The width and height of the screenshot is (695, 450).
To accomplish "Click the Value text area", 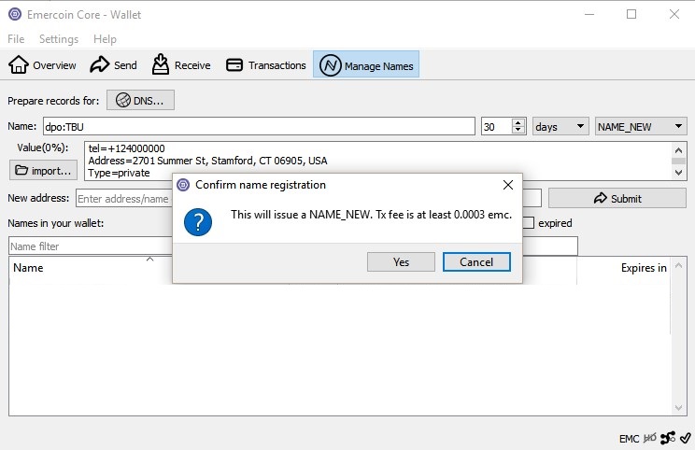I will [379, 161].
